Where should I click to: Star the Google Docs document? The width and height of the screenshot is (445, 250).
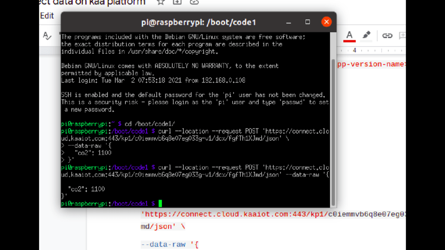pos(161,2)
